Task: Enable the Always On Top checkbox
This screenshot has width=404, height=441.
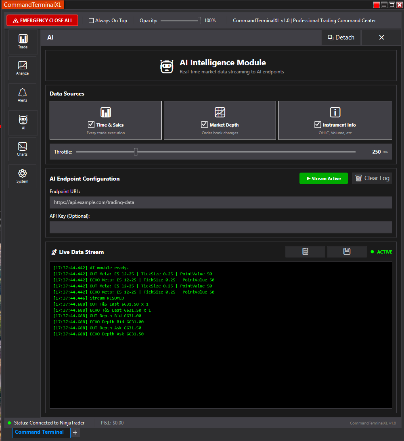Action: point(91,21)
